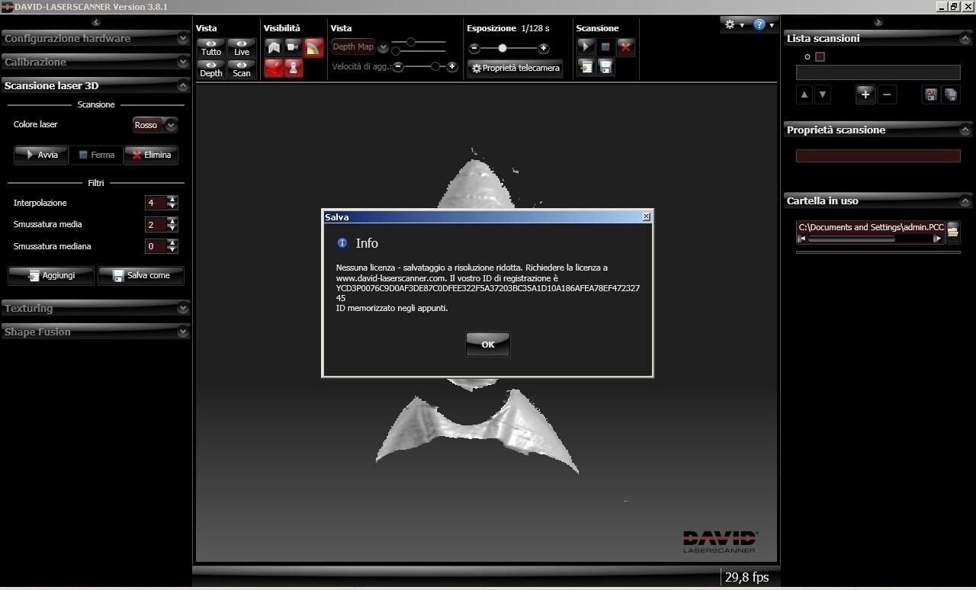Collapse the left panel with arrow
This screenshot has height=590, width=976.
pos(95,22)
